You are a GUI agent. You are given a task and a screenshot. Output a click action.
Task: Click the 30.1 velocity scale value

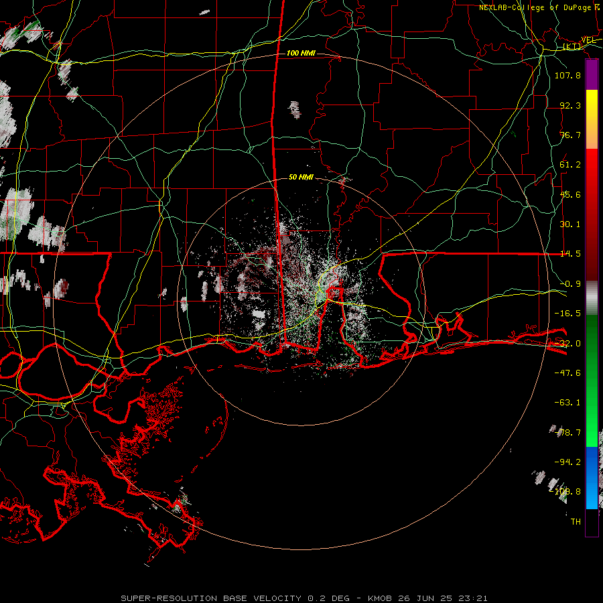570,224
